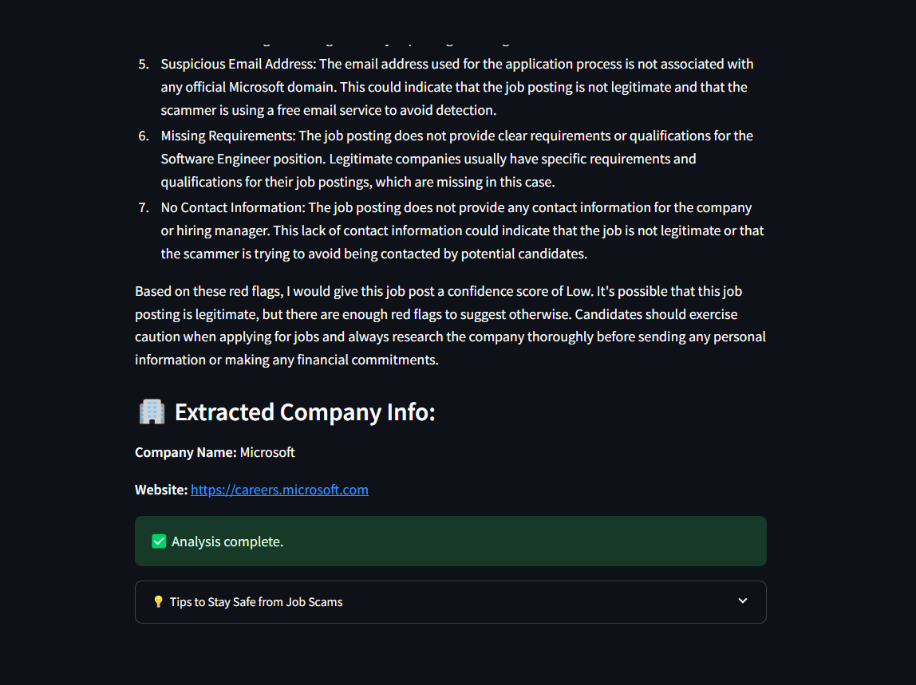This screenshot has width=916, height=685.
Task: Click the Analysis complete success banner
Action: tap(450, 541)
